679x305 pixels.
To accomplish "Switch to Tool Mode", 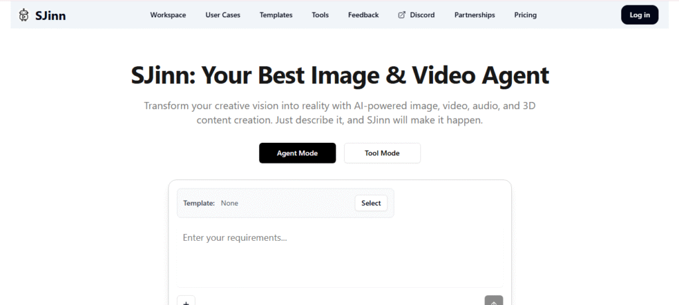I will pyautogui.click(x=382, y=153).
